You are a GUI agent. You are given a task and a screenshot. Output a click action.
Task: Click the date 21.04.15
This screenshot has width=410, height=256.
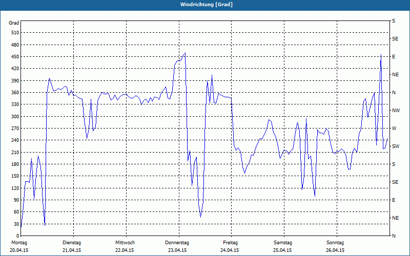tap(72, 250)
